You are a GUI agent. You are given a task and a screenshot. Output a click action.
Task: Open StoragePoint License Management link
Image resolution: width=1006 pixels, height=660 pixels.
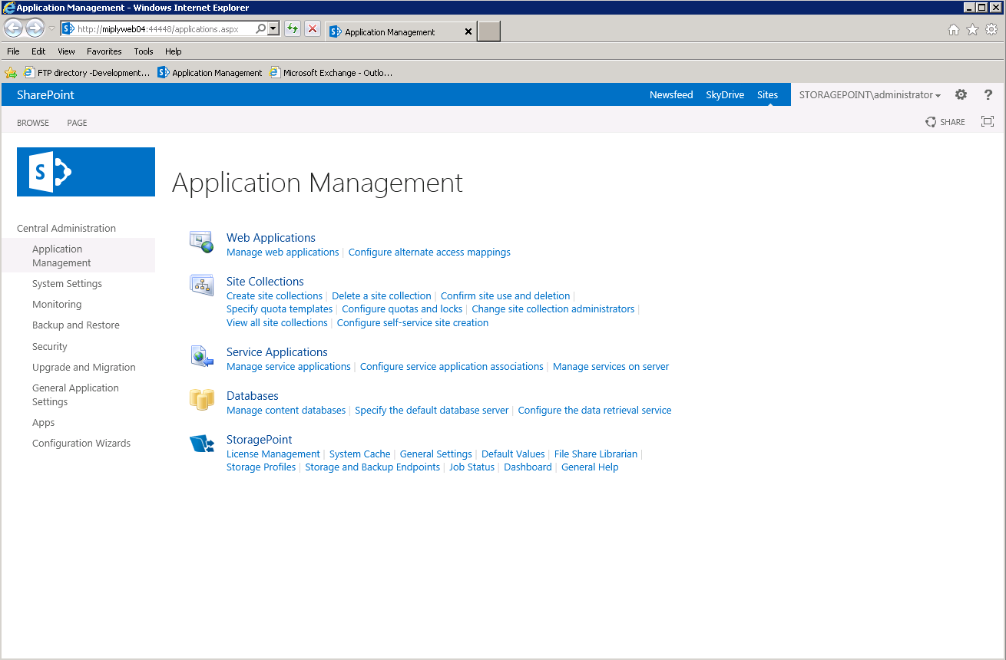(x=273, y=454)
